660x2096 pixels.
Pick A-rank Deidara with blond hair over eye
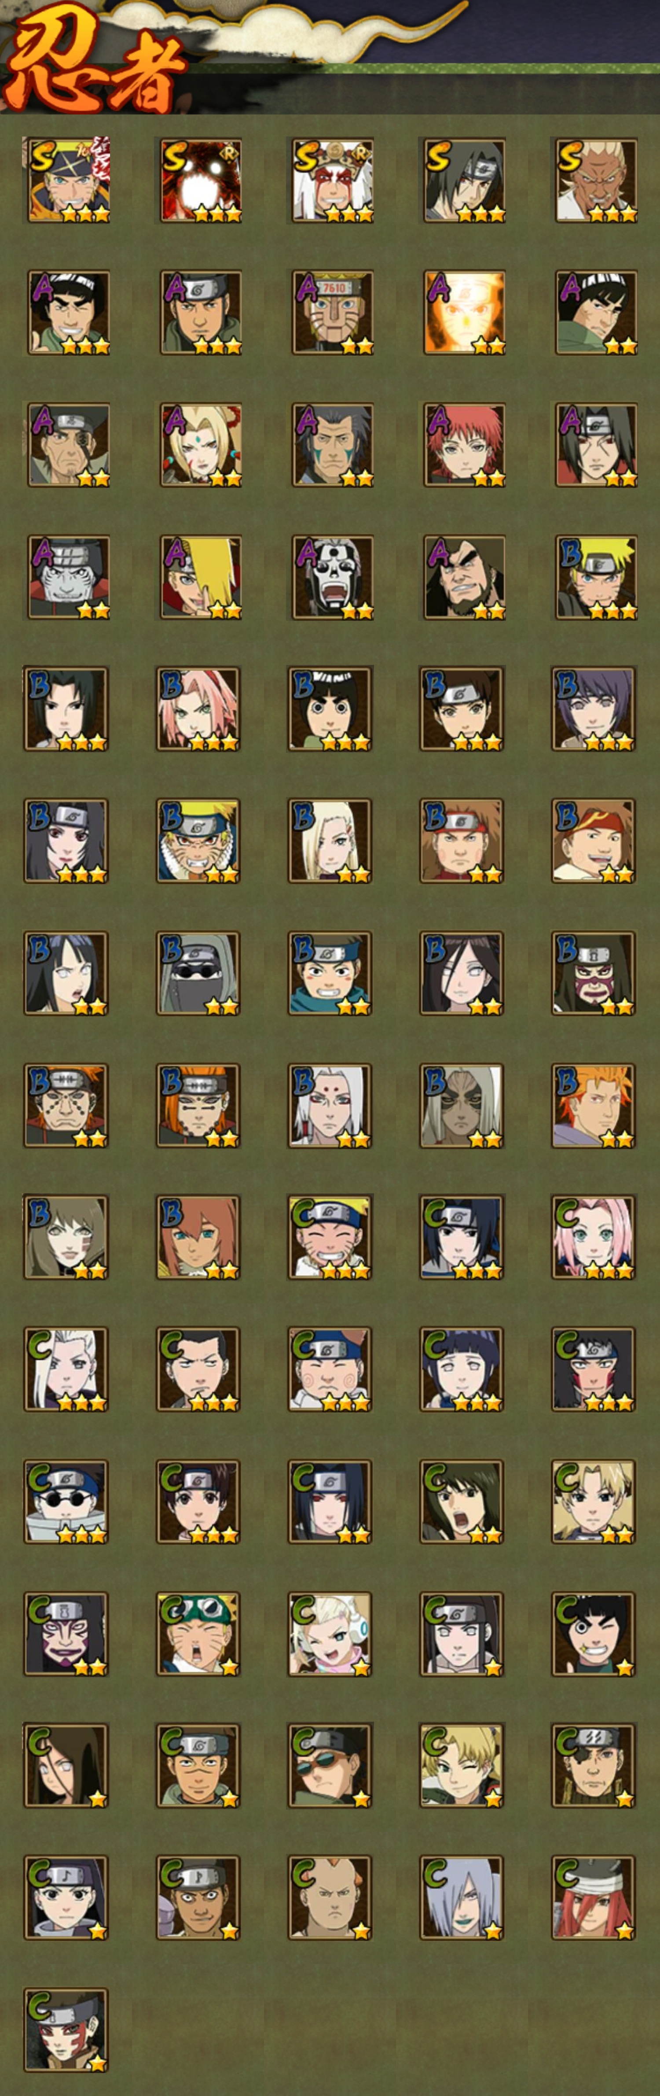click(x=200, y=576)
